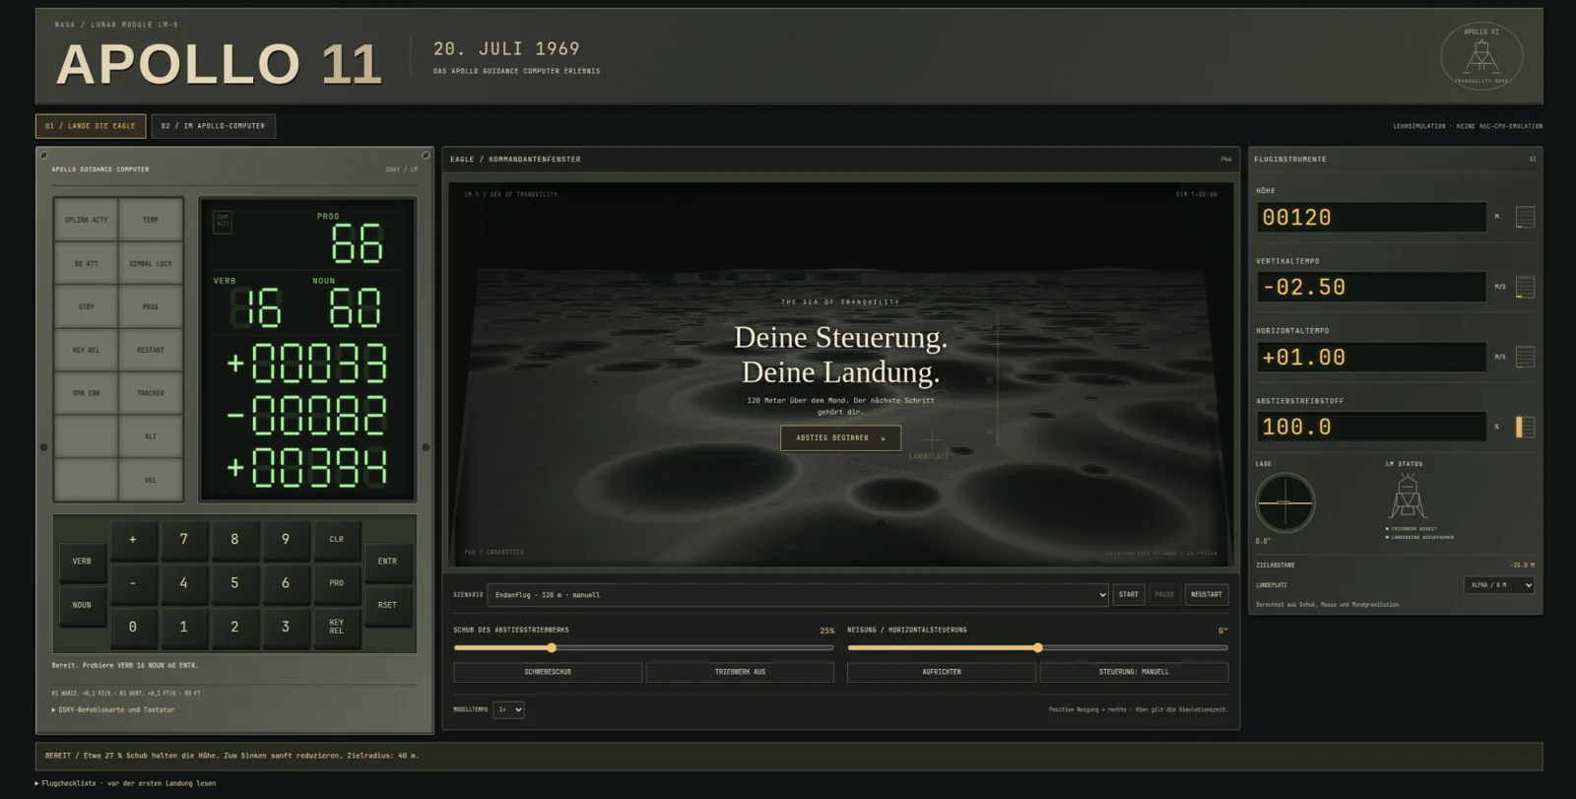The image size is (1576, 799).
Task: Click the TEMP warning light on the DSKY
Action: tap(151, 220)
